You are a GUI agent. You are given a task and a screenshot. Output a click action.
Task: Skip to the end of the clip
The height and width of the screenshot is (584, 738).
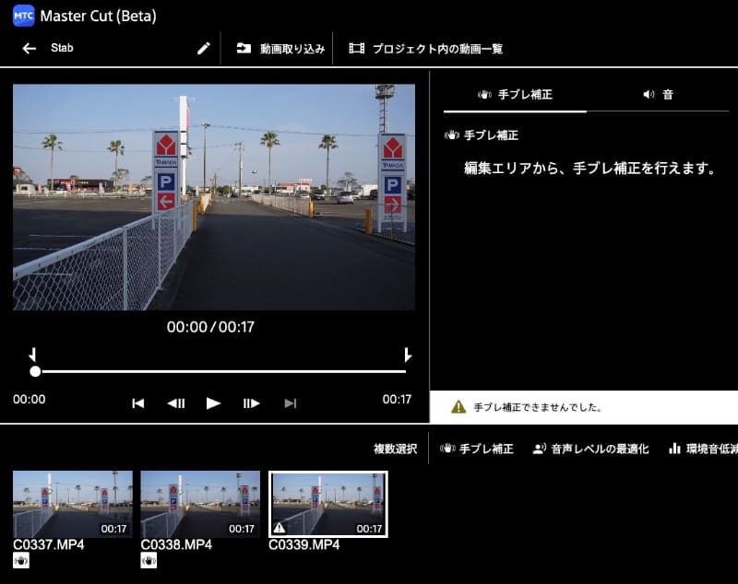290,403
